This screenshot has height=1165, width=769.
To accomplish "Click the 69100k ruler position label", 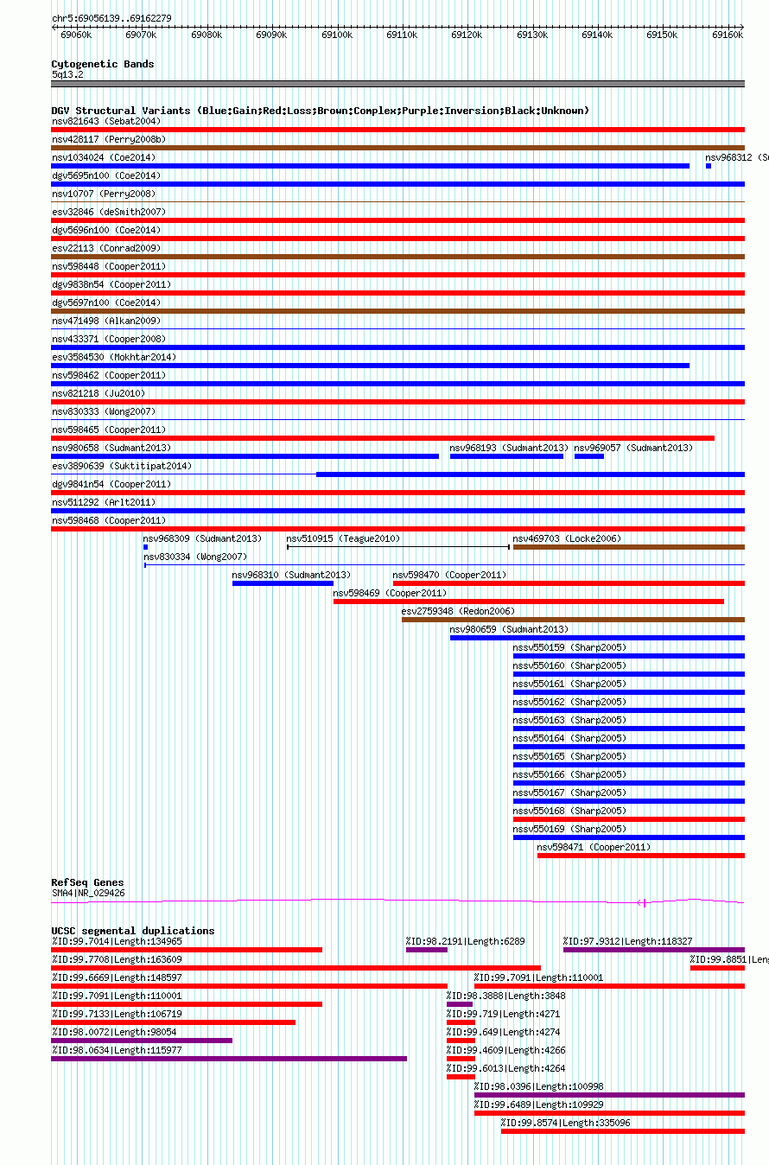I will [336, 35].
